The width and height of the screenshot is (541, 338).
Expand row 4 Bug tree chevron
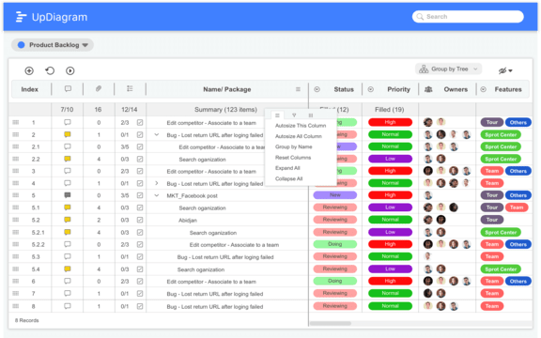(157, 183)
